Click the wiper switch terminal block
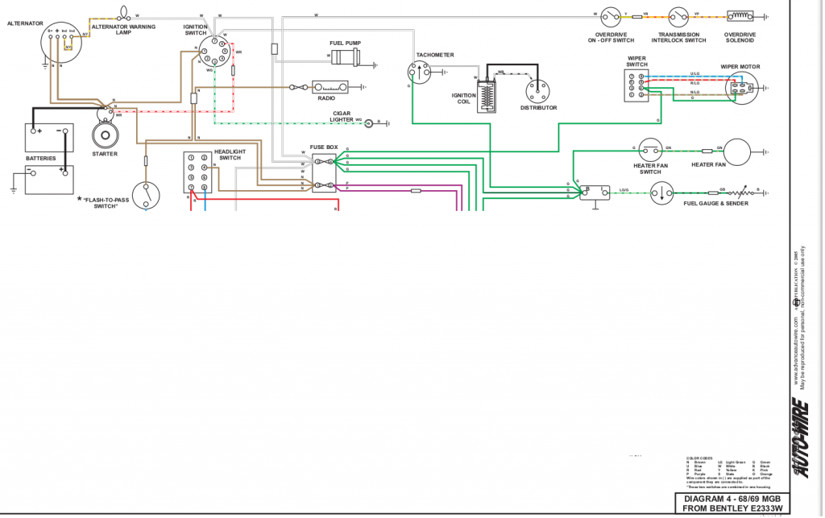 pos(636,85)
